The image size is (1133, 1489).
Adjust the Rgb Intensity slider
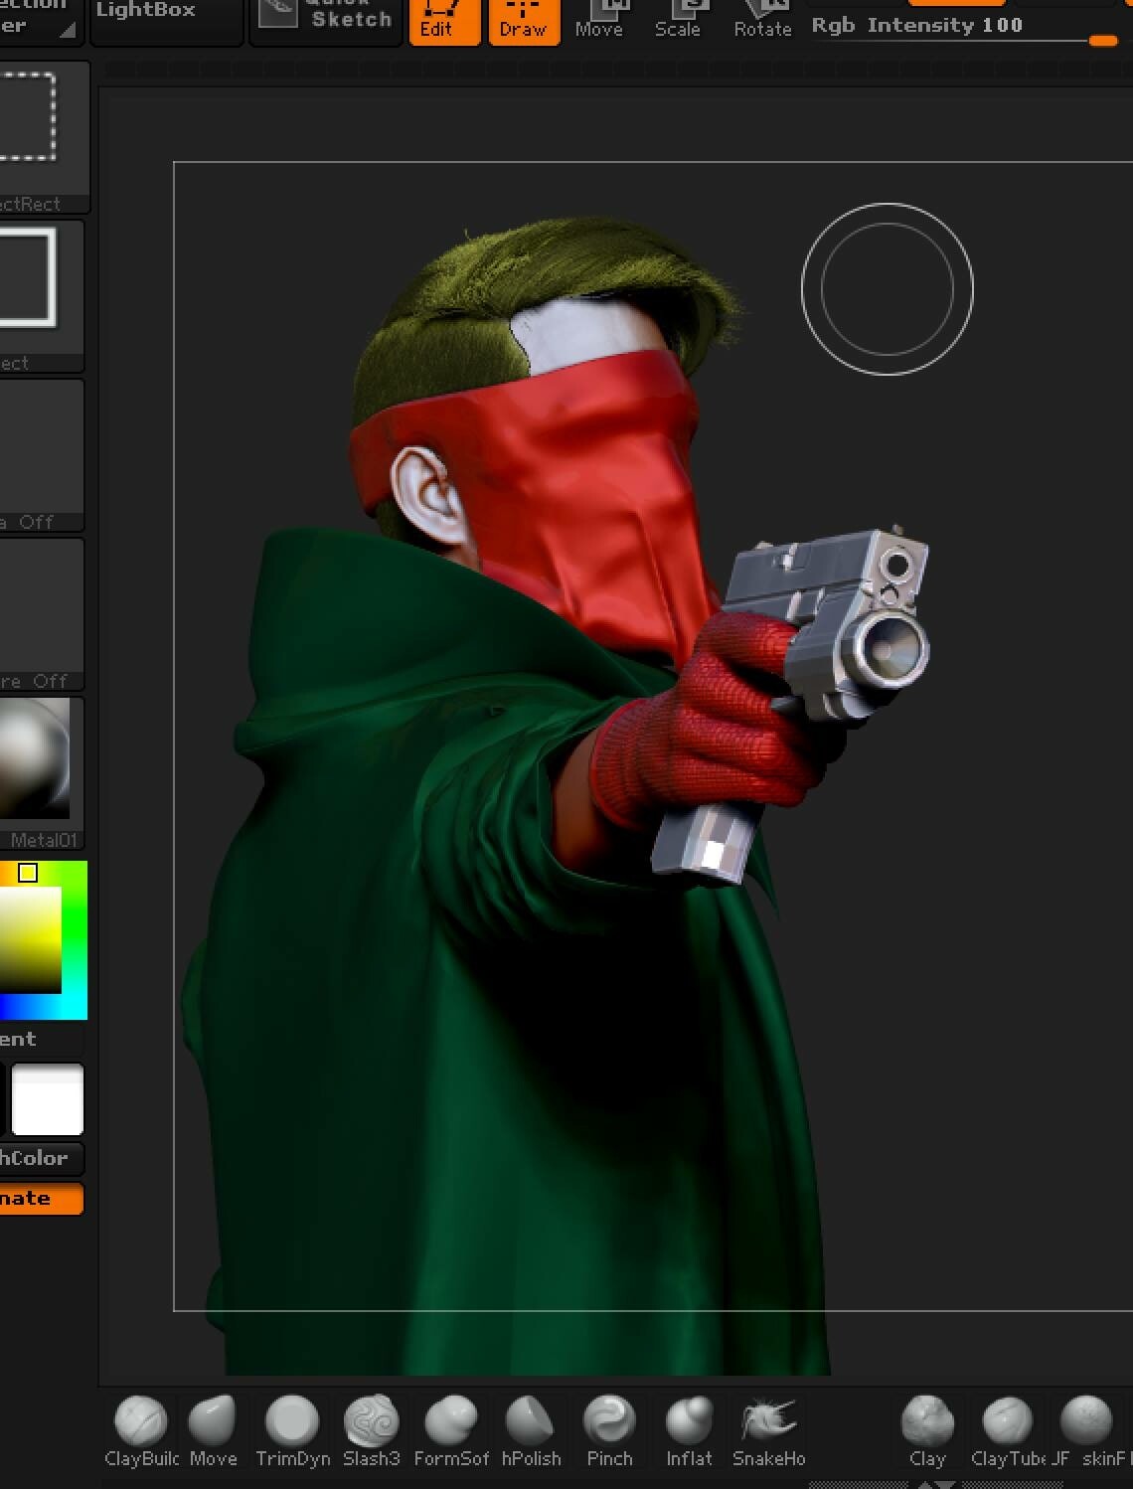point(1103,42)
